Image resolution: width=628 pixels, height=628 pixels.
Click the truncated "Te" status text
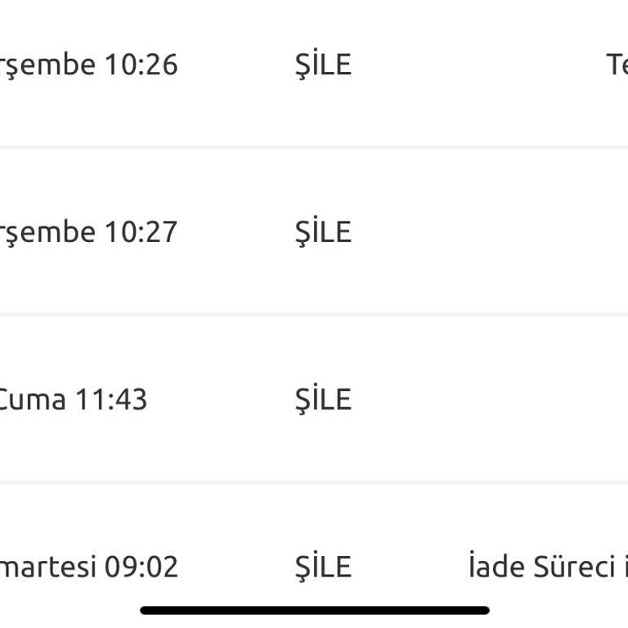(x=617, y=65)
